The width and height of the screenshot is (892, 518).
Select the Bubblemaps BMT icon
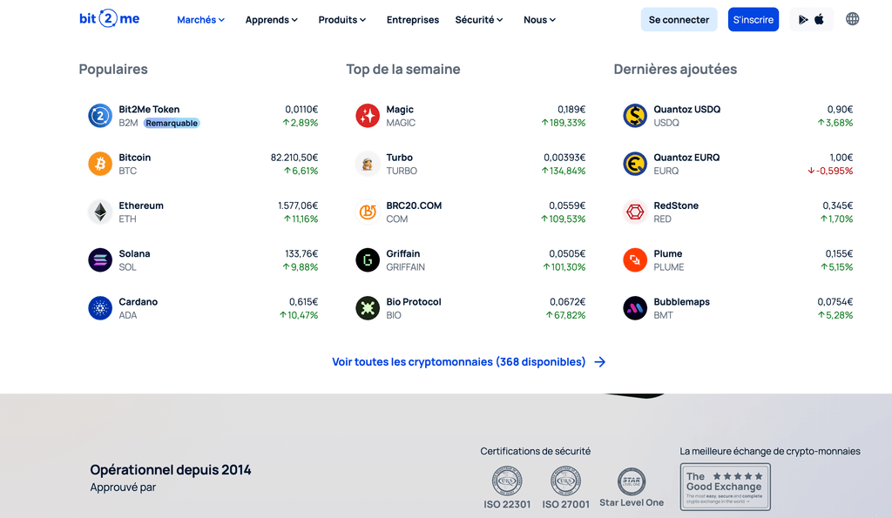[x=634, y=307]
